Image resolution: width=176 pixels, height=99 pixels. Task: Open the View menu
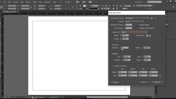coord(40,2)
